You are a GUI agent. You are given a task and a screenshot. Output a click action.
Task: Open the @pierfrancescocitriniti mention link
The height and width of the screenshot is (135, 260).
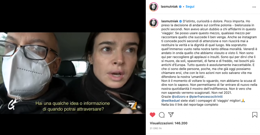(206, 97)
